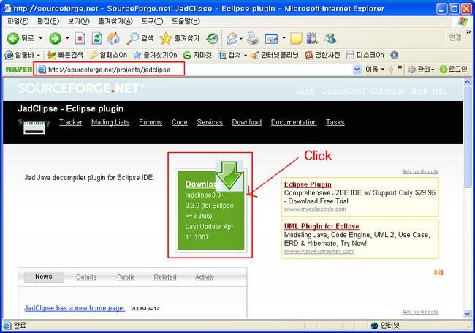Screen dimensions: 475x333
Task: Open the Search magnifier tool
Action: point(140,38)
